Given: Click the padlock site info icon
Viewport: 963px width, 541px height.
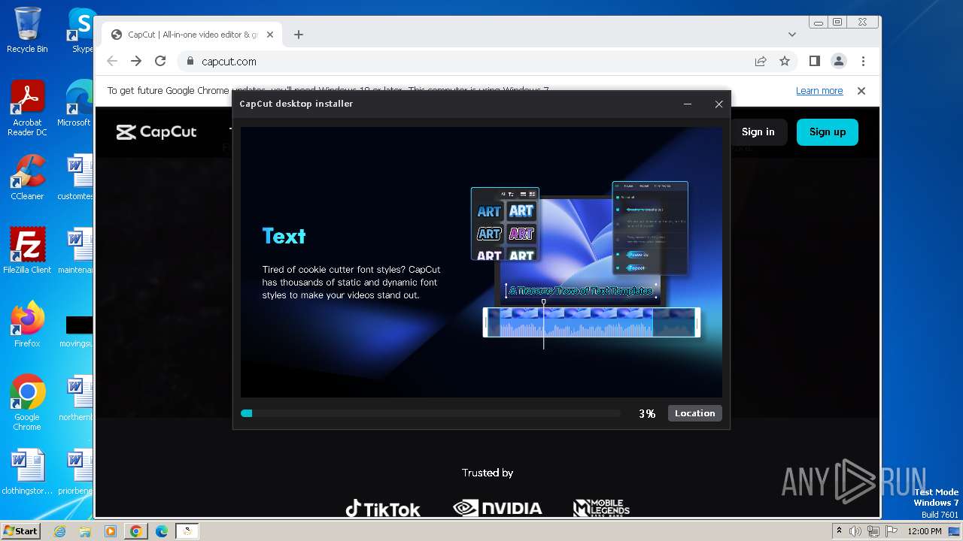Looking at the screenshot, I should point(190,62).
